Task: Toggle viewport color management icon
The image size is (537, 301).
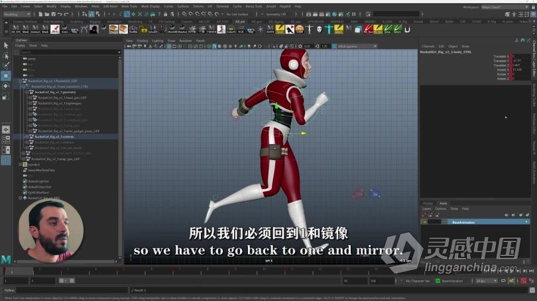Action: tap(334, 46)
